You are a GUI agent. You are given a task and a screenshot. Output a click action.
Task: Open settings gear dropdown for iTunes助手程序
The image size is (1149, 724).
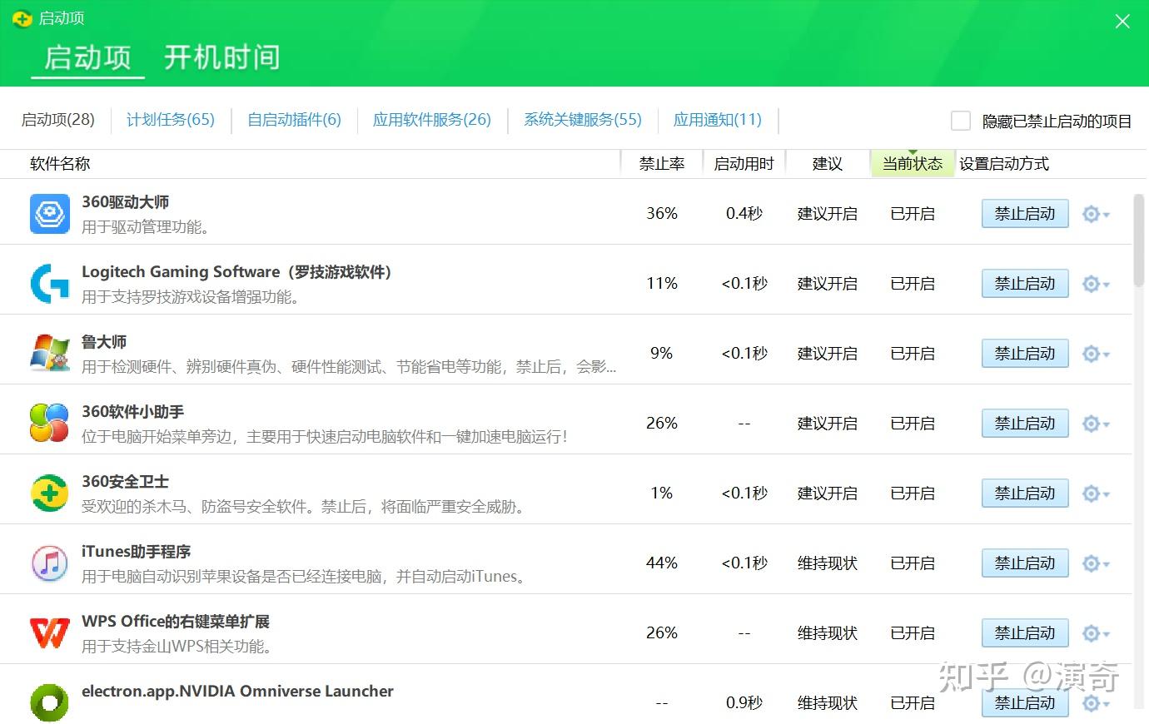(x=1096, y=564)
